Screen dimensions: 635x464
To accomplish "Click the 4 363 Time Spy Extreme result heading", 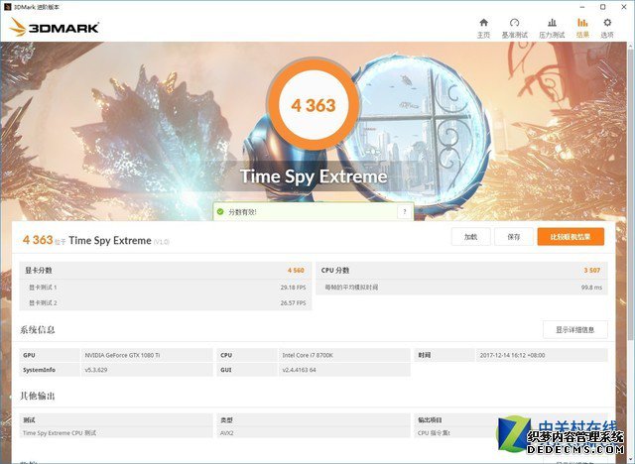I will 96,240.
